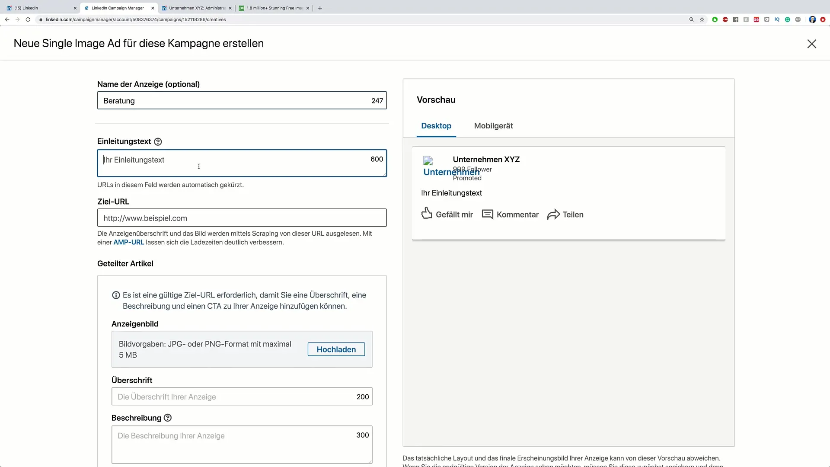Screen dimensions: 830x467
Task: Click the IQ extension icon
Action: tap(777, 19)
